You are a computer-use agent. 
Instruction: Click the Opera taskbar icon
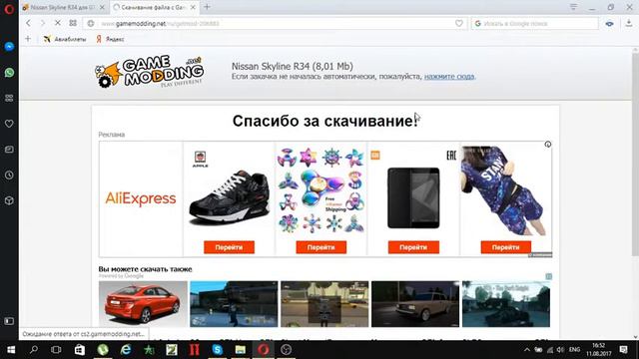tap(264, 350)
